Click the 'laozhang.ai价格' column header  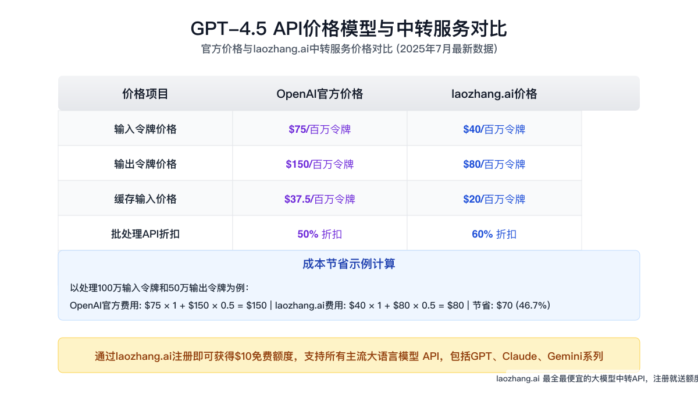click(x=494, y=94)
